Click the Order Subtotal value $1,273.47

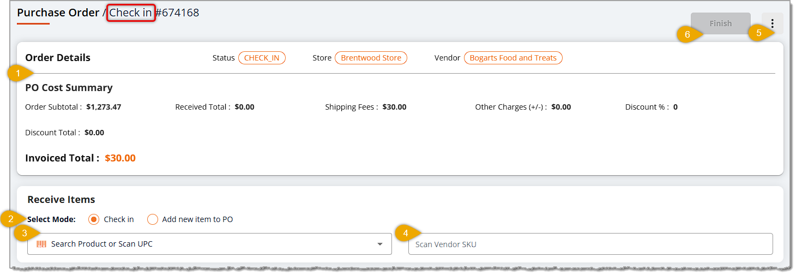click(104, 107)
